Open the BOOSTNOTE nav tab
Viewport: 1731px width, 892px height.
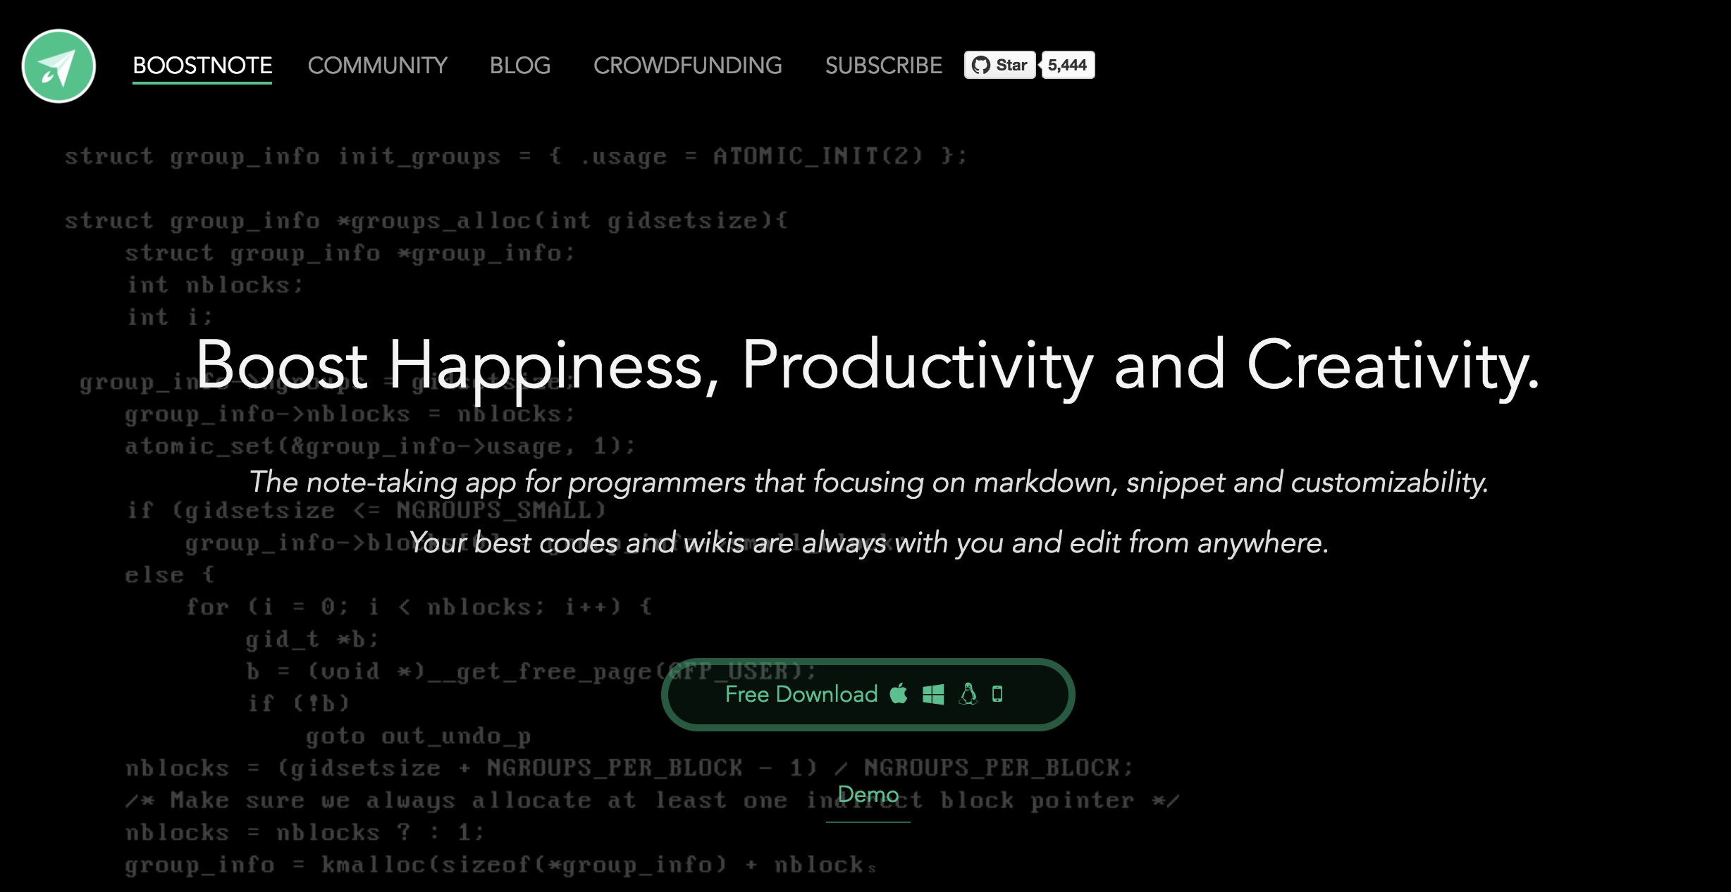click(202, 66)
